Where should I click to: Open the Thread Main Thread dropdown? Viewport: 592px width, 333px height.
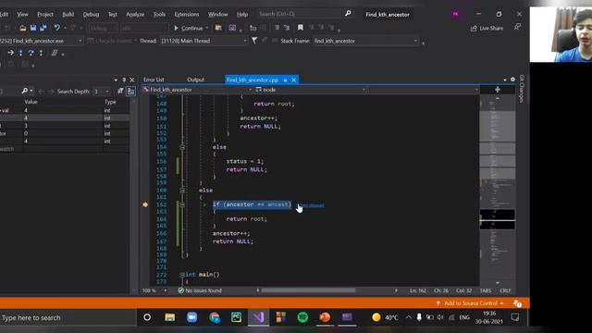[x=245, y=41]
